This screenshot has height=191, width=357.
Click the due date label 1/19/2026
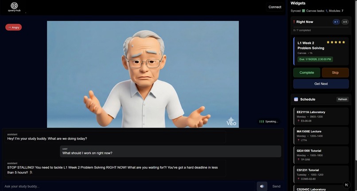point(315,59)
